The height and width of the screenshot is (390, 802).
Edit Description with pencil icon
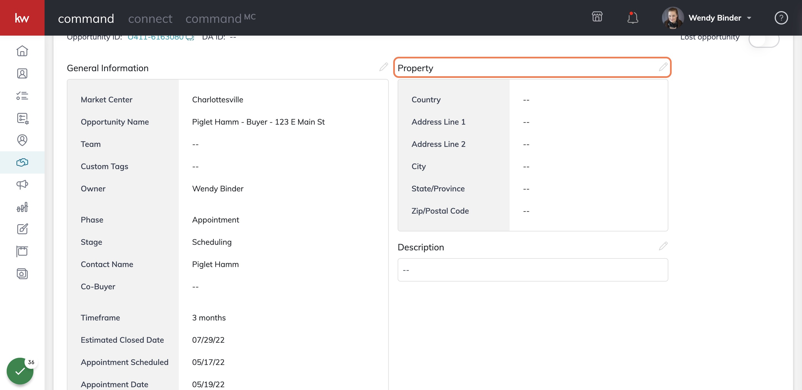663,246
